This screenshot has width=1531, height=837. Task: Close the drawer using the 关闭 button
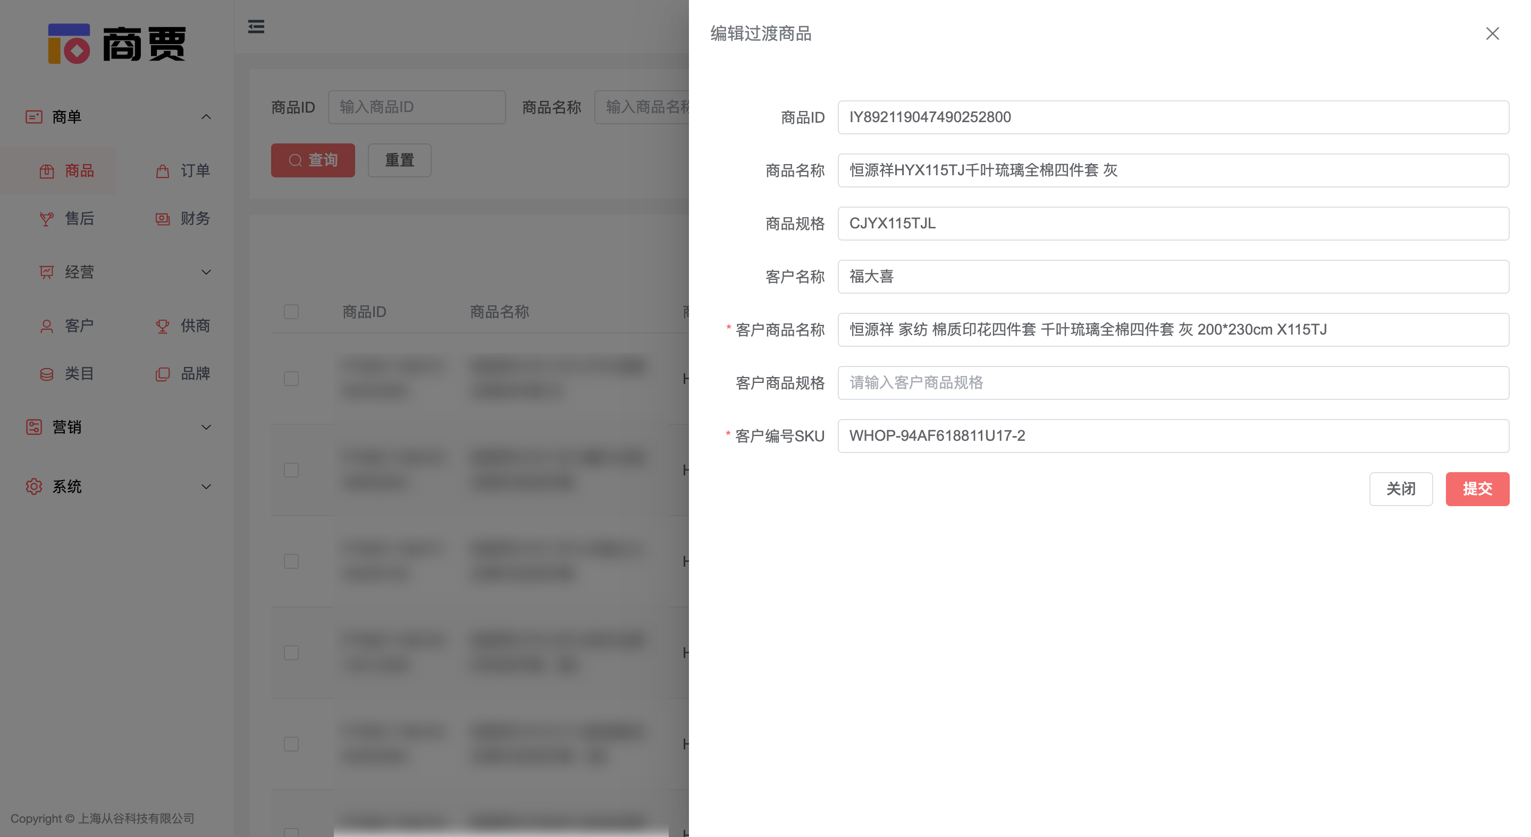click(x=1401, y=489)
